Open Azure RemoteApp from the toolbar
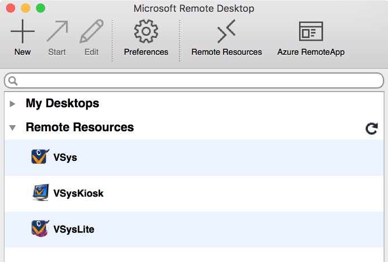Viewport: 388px width, 262px height. 311,32
